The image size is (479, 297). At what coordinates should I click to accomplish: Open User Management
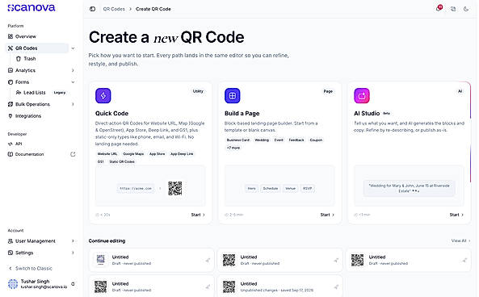point(32,241)
